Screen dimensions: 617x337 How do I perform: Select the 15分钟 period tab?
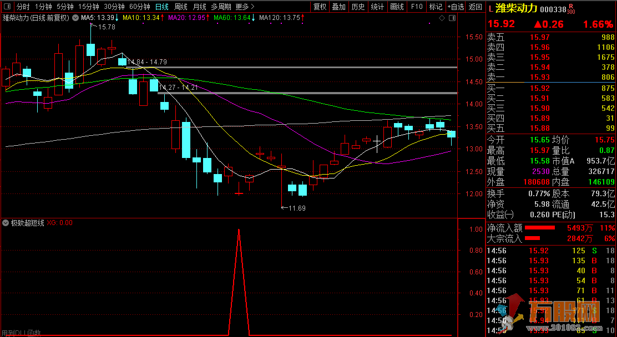pos(89,7)
